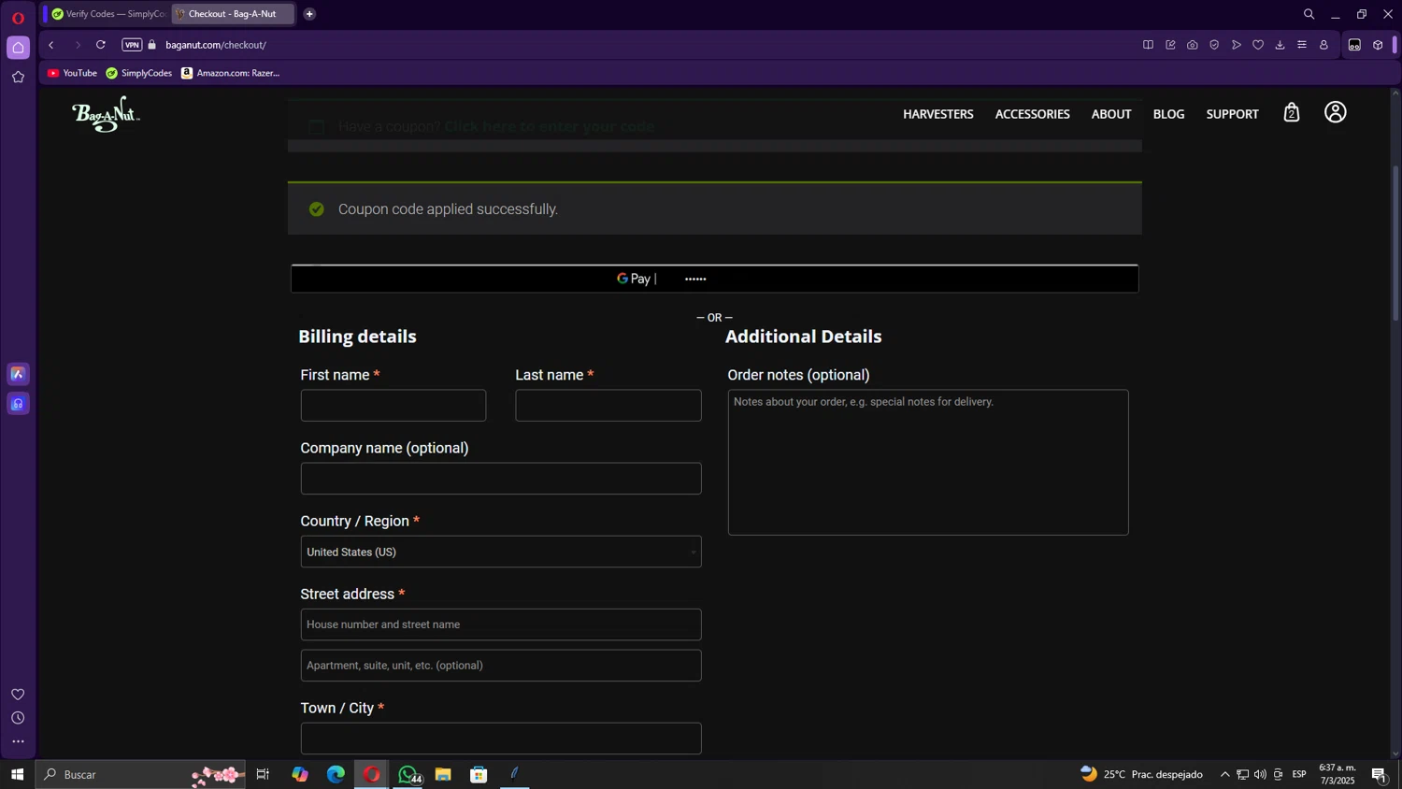Open the ACCESSORIES menu item
The width and height of the screenshot is (1402, 789).
tap(1032, 114)
